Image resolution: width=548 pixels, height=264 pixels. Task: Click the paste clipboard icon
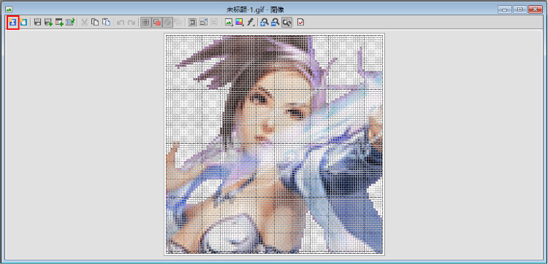click(x=106, y=23)
